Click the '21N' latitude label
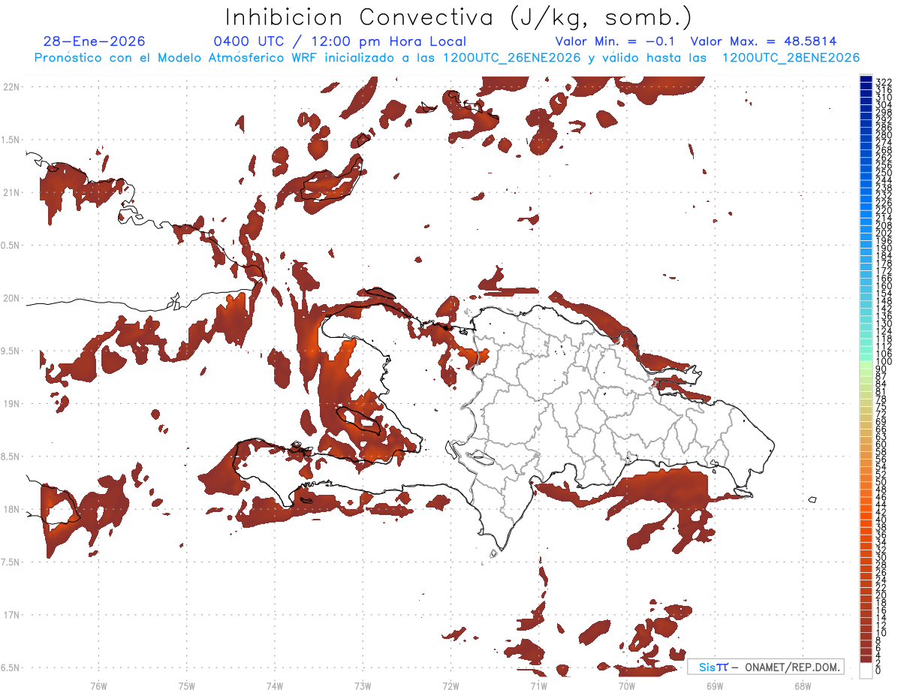 coord(11,193)
